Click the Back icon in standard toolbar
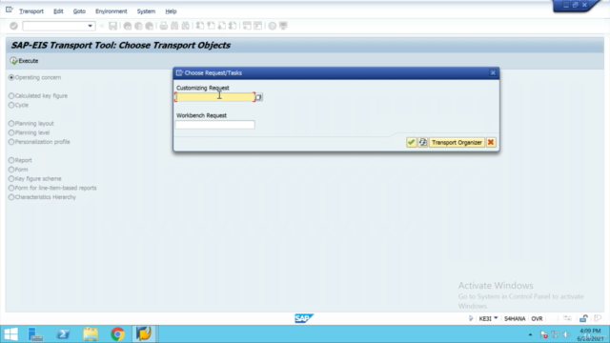This screenshot has width=610, height=343. (x=127, y=26)
